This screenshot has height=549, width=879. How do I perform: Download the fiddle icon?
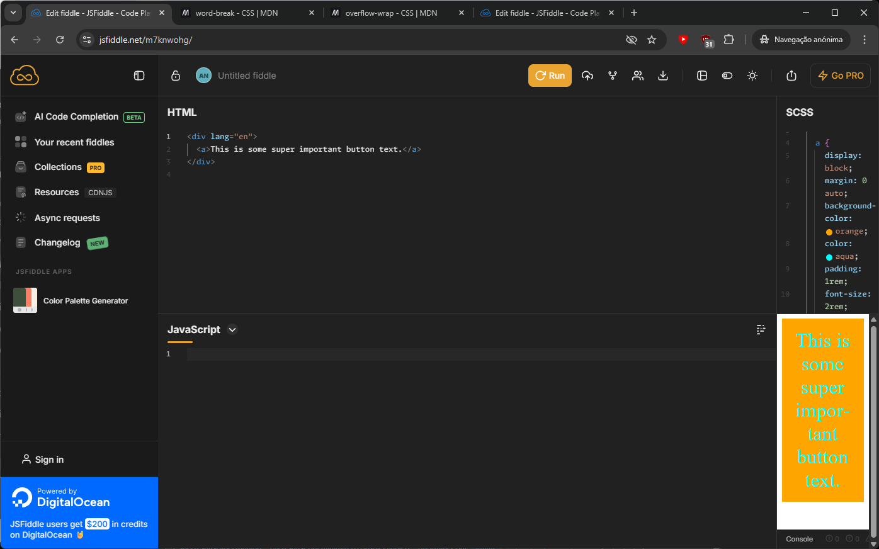click(x=663, y=76)
